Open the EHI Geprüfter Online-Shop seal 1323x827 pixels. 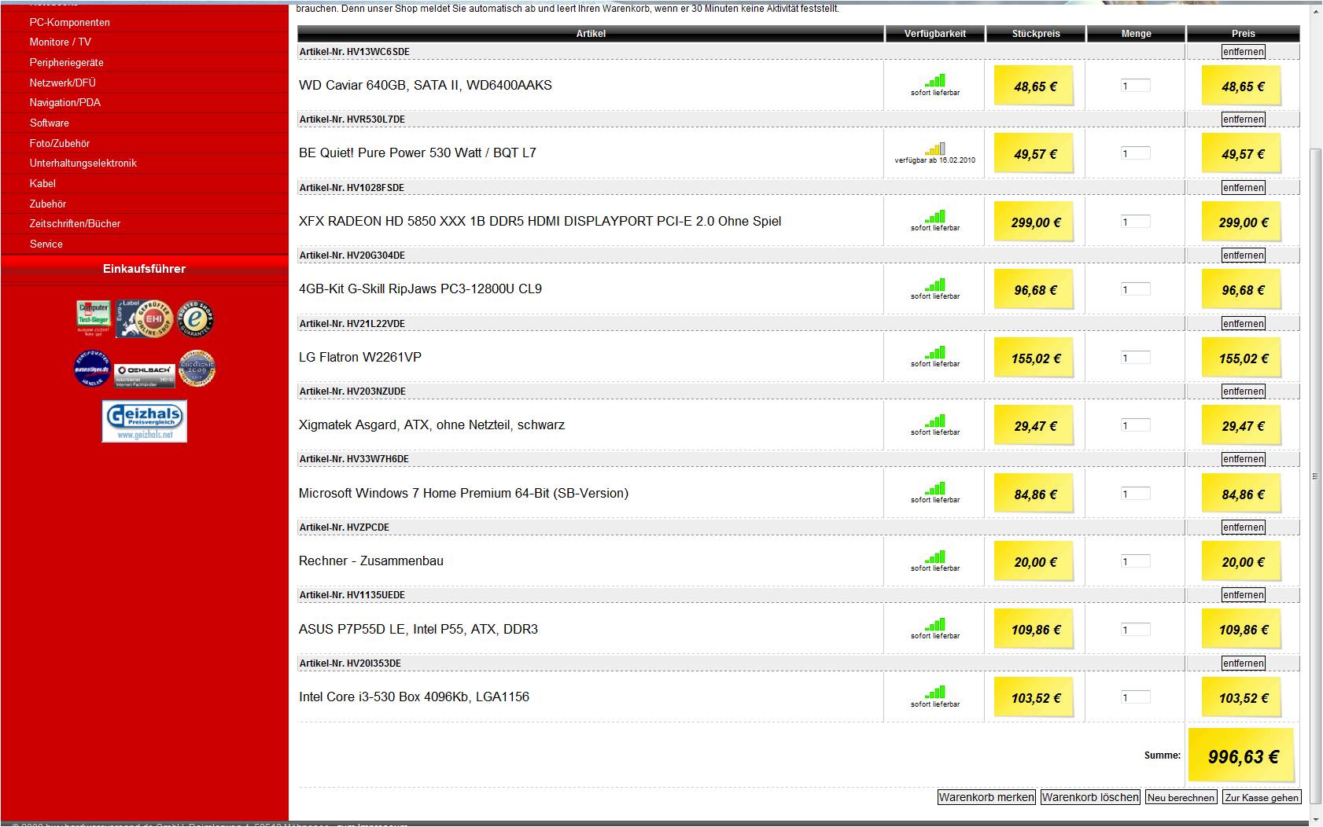pos(145,318)
